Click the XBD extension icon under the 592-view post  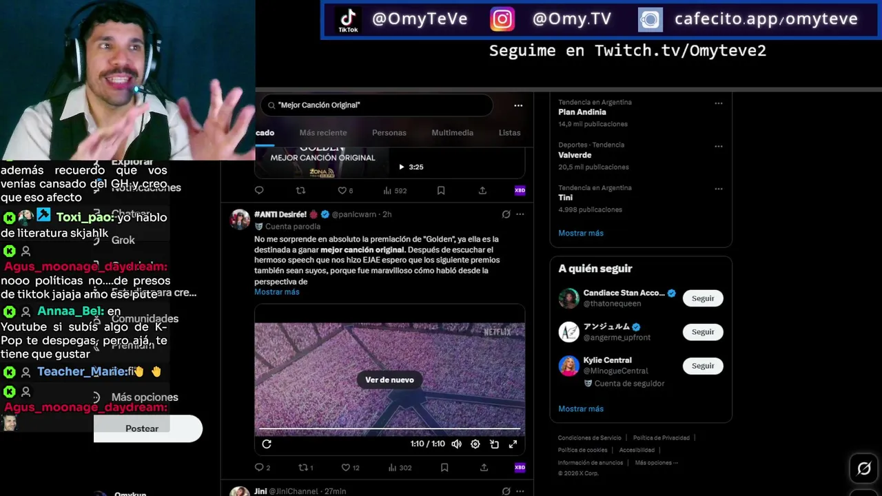520,190
